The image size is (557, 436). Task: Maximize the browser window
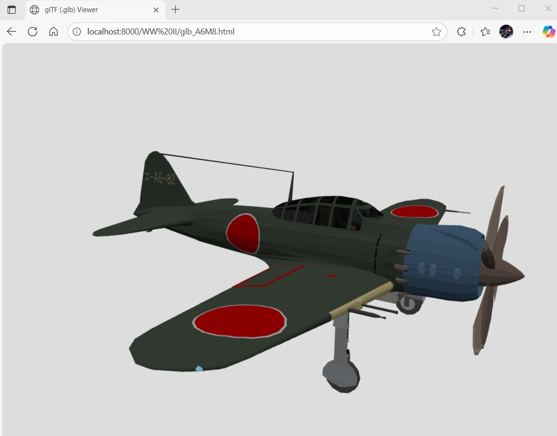tap(522, 8)
